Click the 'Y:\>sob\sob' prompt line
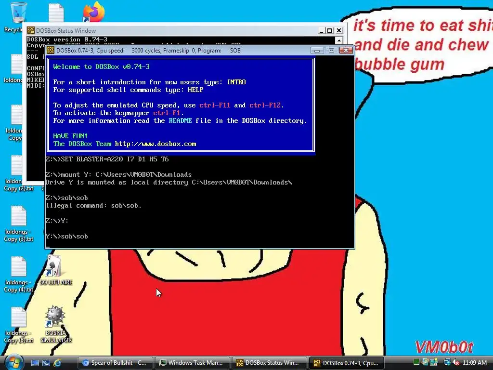The width and height of the screenshot is (493, 370). (66, 236)
